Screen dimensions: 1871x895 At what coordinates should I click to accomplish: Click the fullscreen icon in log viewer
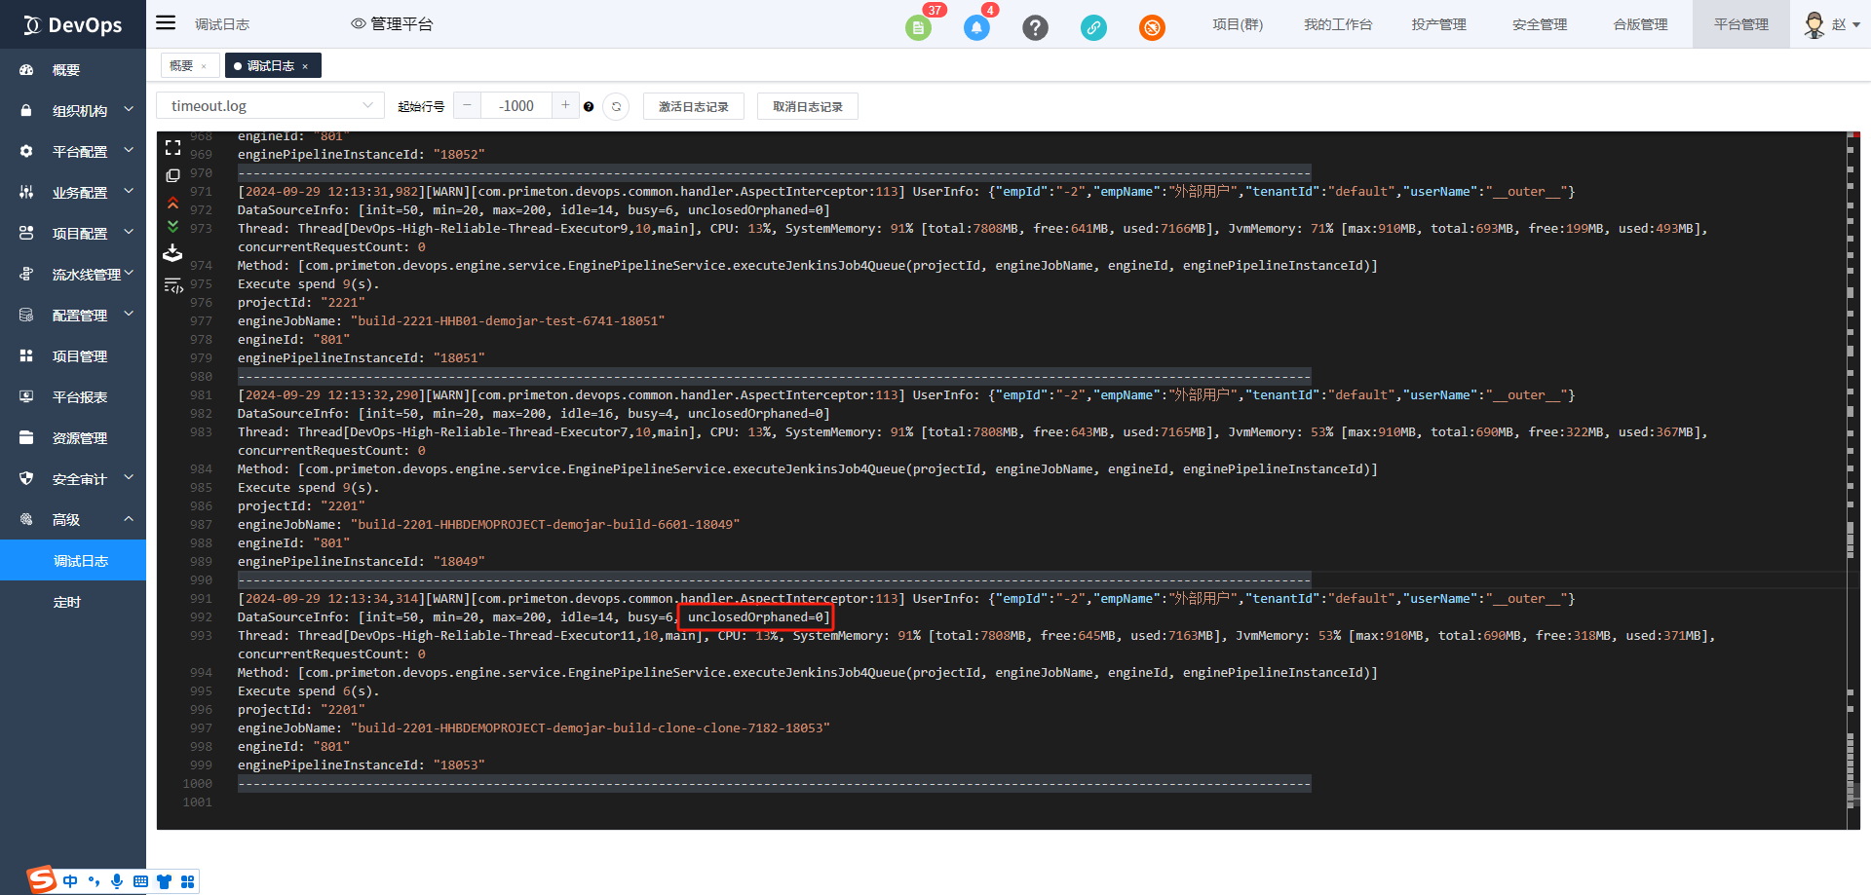[x=172, y=148]
